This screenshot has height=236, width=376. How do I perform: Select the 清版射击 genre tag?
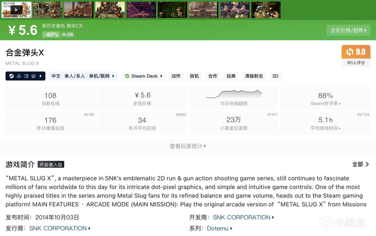[x=254, y=76]
